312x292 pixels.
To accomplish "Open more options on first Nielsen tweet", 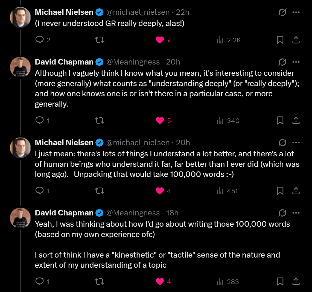I will 296,12.
